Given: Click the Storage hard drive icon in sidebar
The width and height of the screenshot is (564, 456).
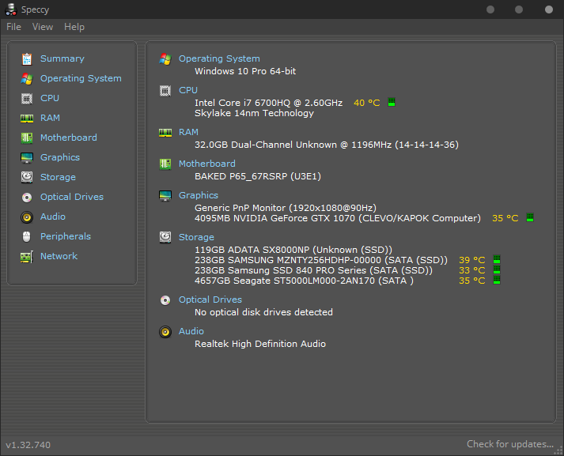Looking at the screenshot, I should (x=27, y=177).
